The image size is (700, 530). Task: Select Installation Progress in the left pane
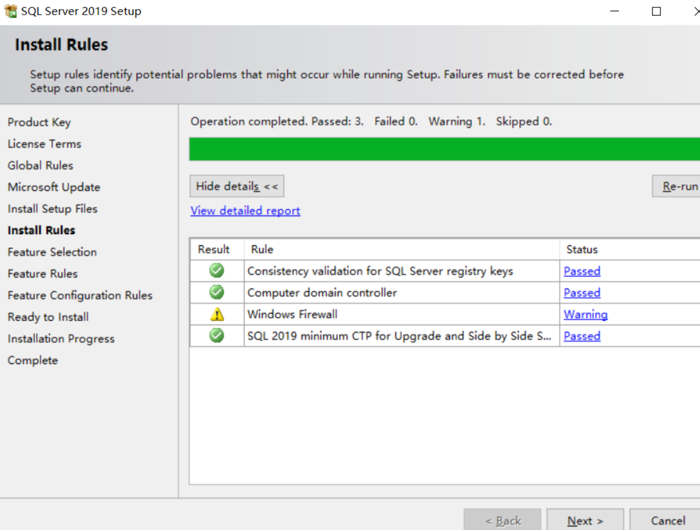click(x=61, y=338)
